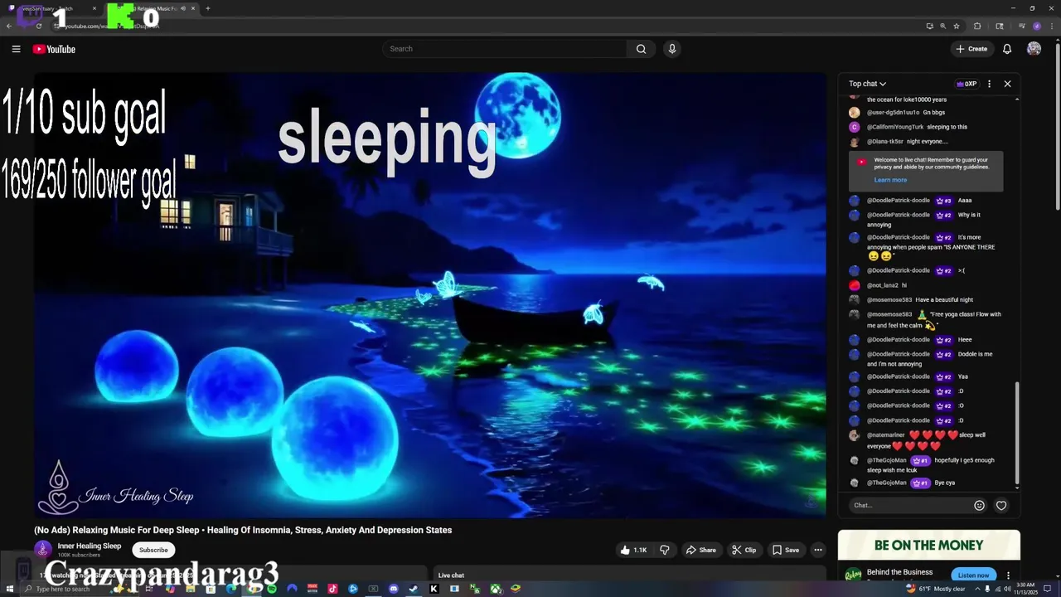Screen dimensions: 1061x597
Task: Open the 0XP channel points badge
Action: [967, 84]
